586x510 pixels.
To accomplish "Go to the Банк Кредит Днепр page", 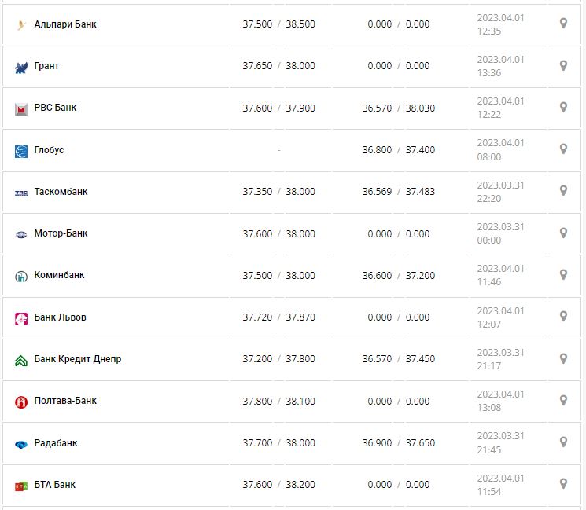I will tap(77, 359).
